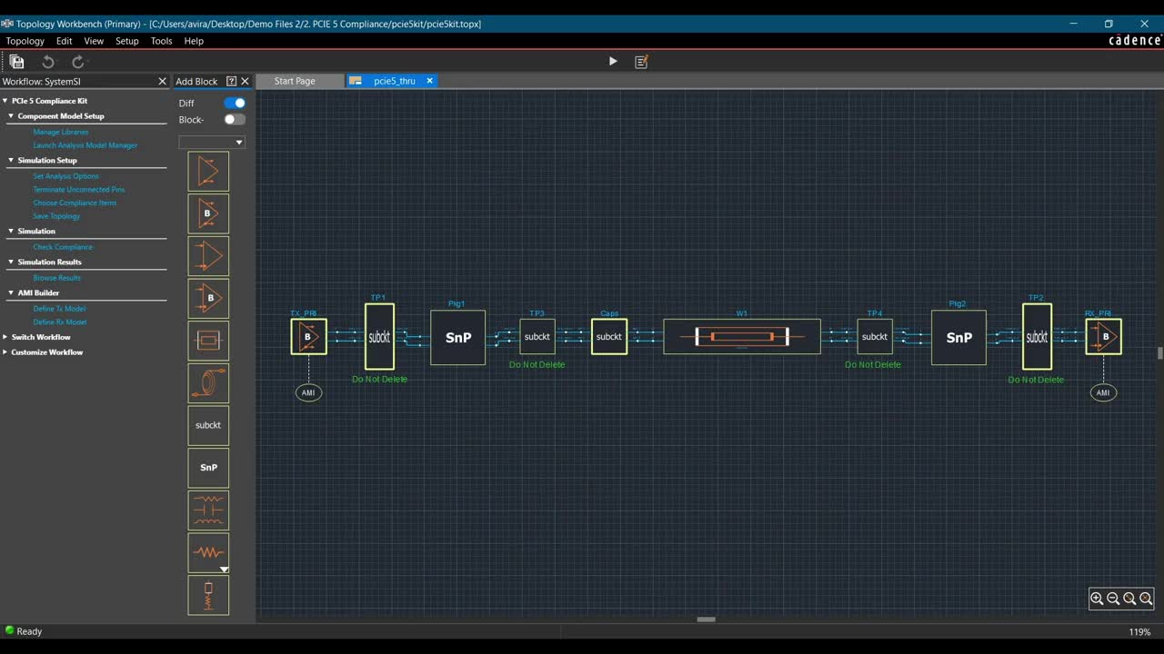
Task: Select the pull-down termination resistor block icon
Action: [208, 595]
